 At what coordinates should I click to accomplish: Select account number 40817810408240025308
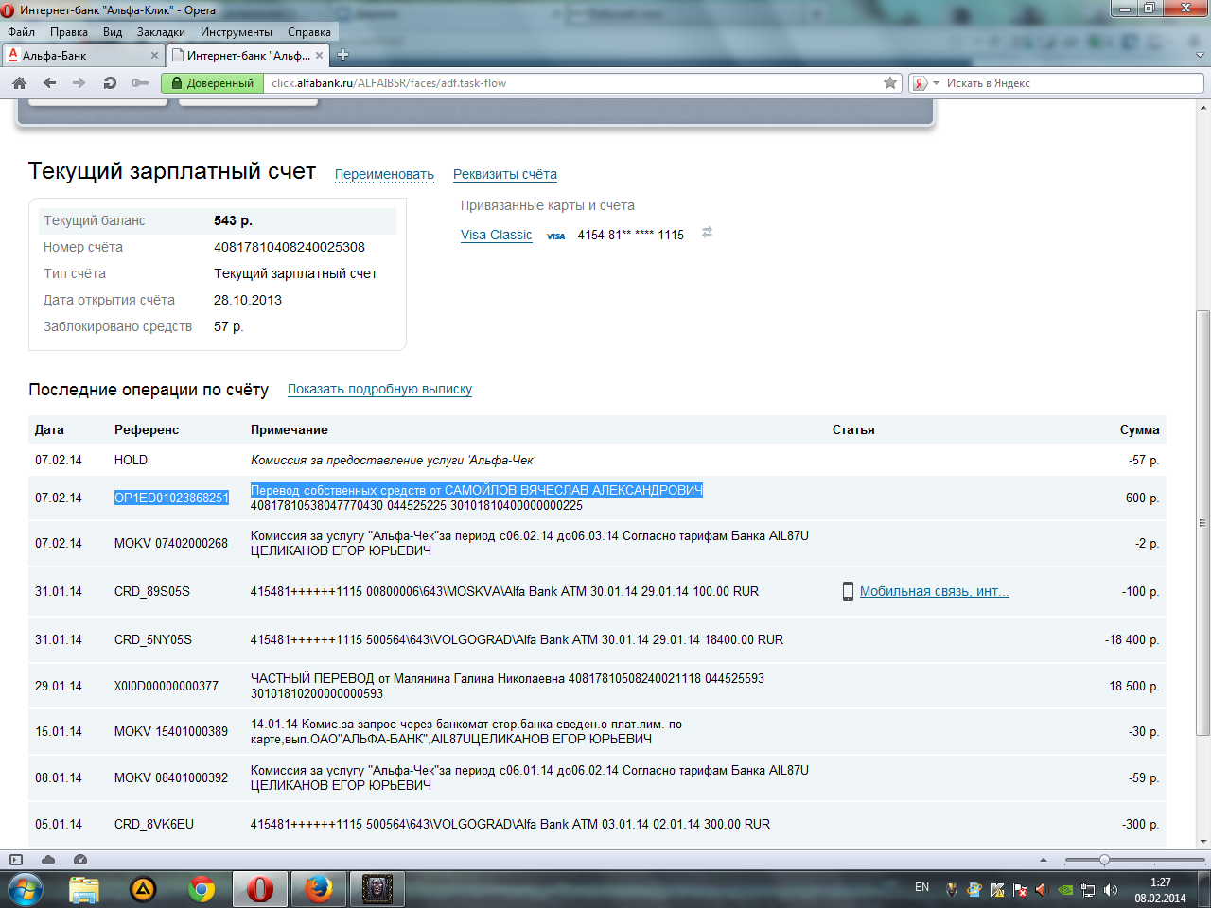[290, 247]
